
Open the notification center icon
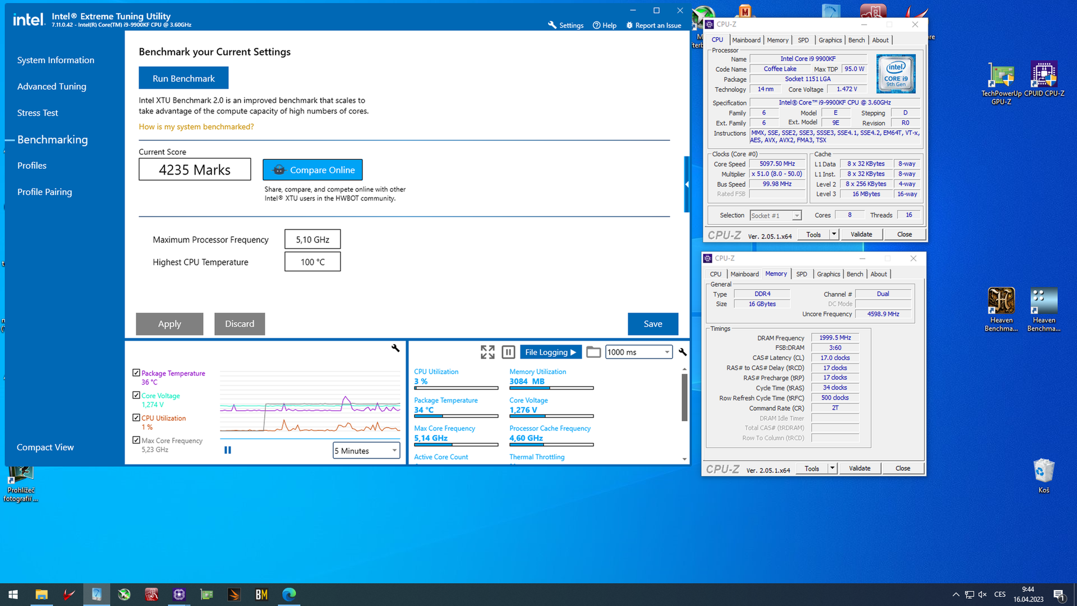click(1059, 595)
